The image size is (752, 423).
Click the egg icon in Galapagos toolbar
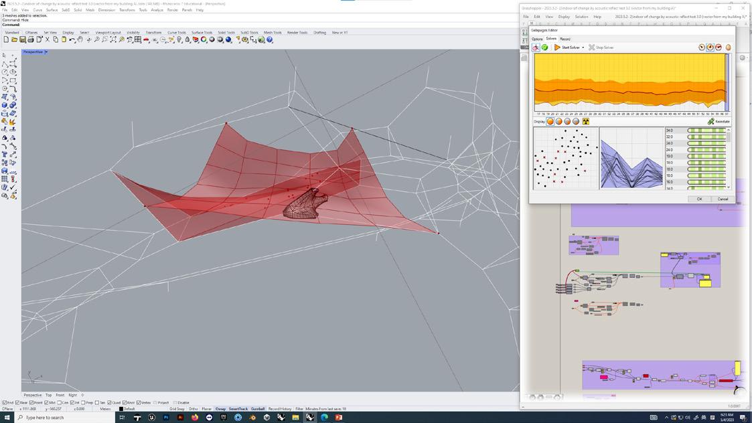coord(728,48)
